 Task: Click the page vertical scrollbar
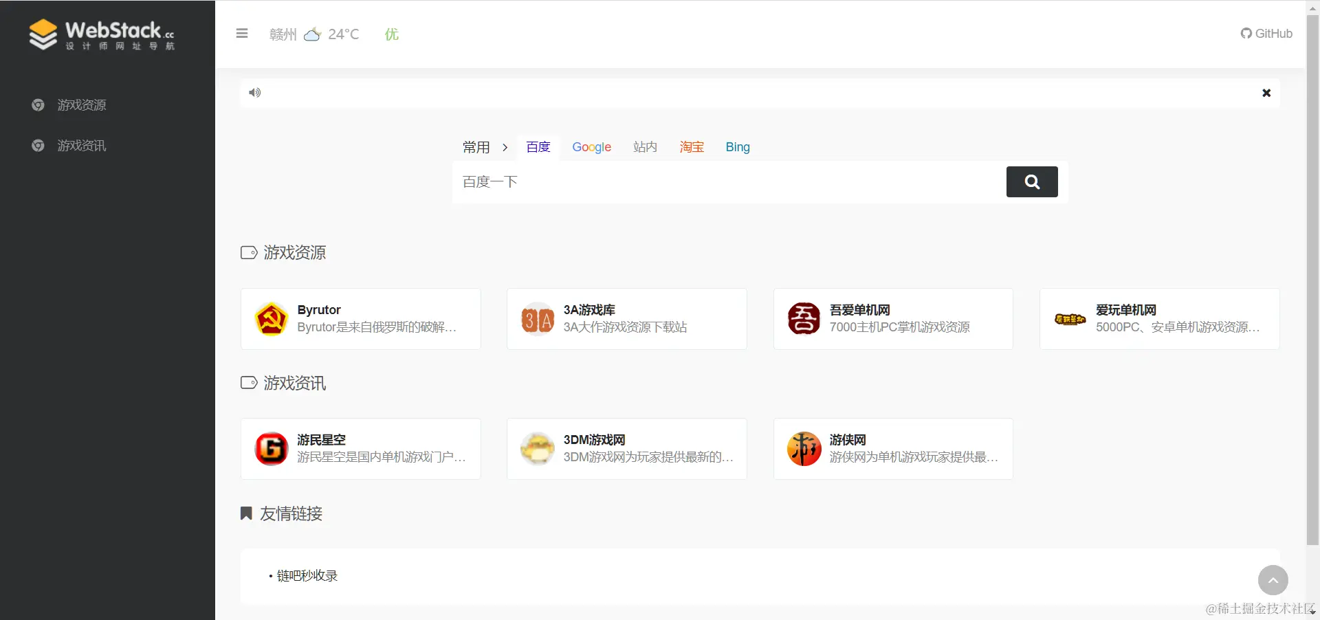pos(1312,279)
